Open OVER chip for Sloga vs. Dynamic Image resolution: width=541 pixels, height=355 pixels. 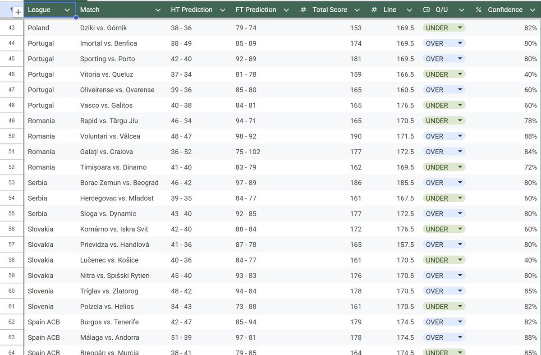pos(444,213)
